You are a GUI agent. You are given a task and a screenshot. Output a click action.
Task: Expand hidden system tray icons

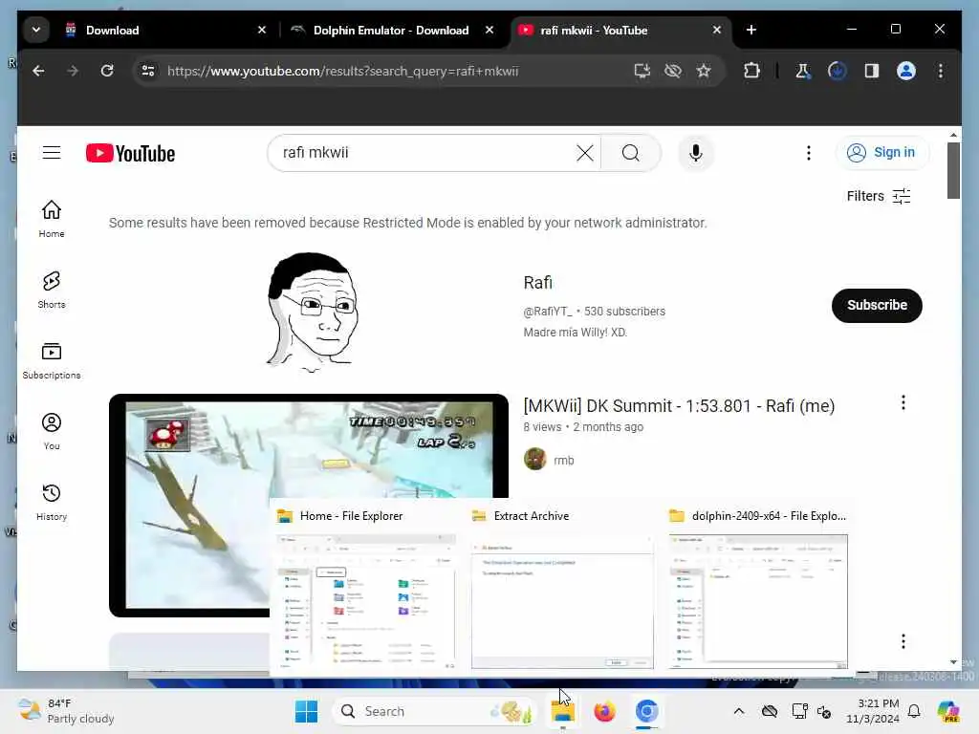(x=739, y=711)
